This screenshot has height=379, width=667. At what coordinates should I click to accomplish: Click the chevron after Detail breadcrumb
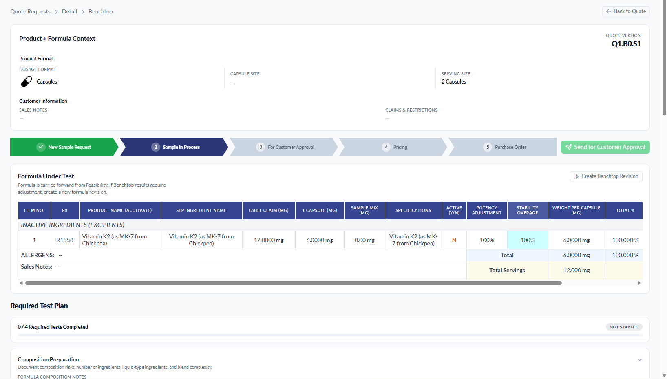pyautogui.click(x=83, y=12)
